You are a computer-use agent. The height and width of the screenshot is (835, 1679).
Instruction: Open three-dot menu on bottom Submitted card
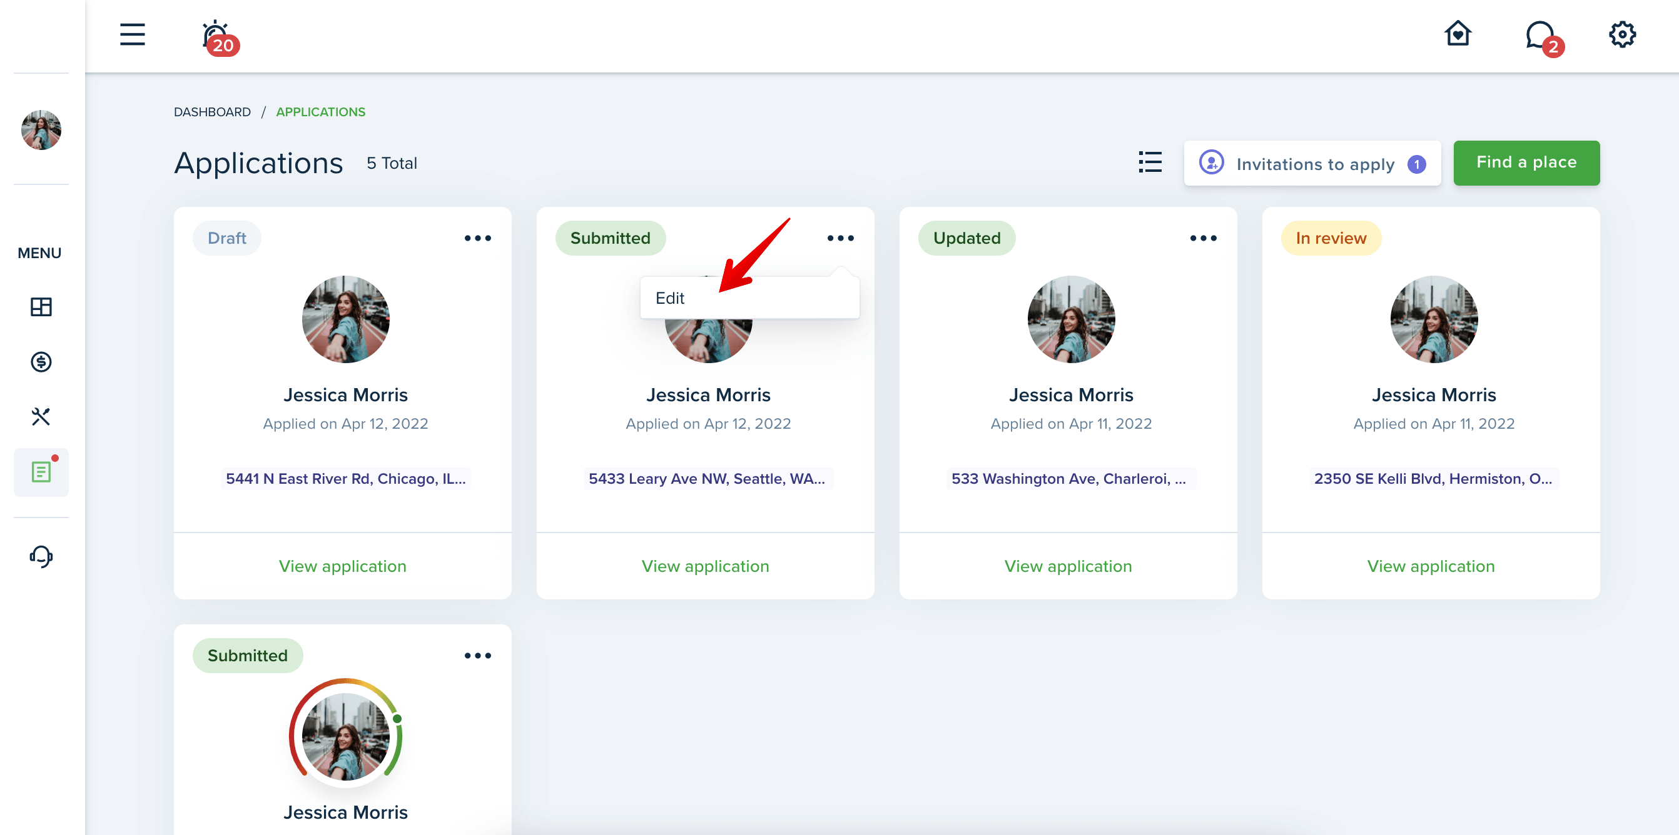[478, 656]
